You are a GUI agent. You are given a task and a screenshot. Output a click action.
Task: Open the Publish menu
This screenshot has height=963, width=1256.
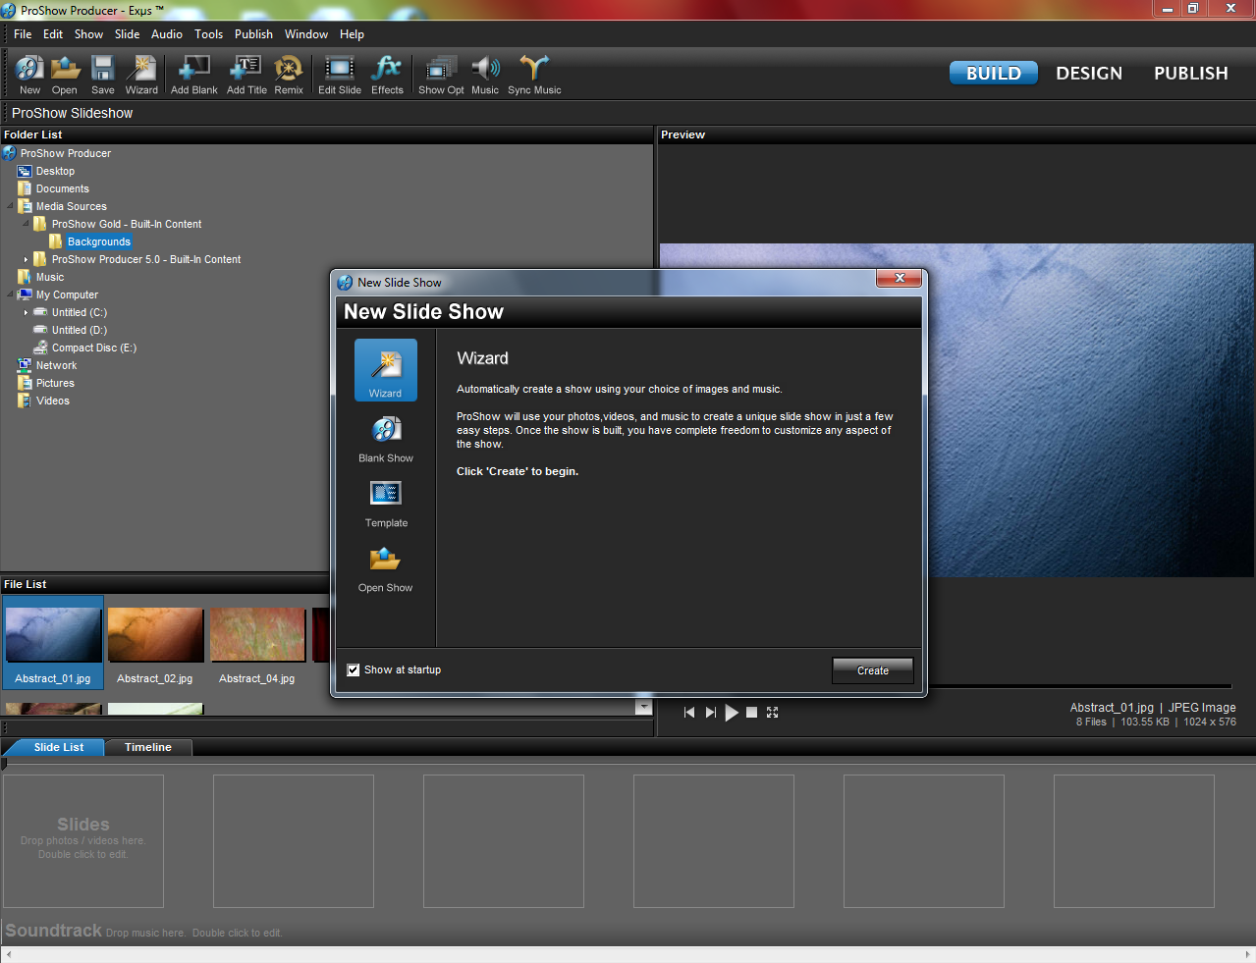253,34
